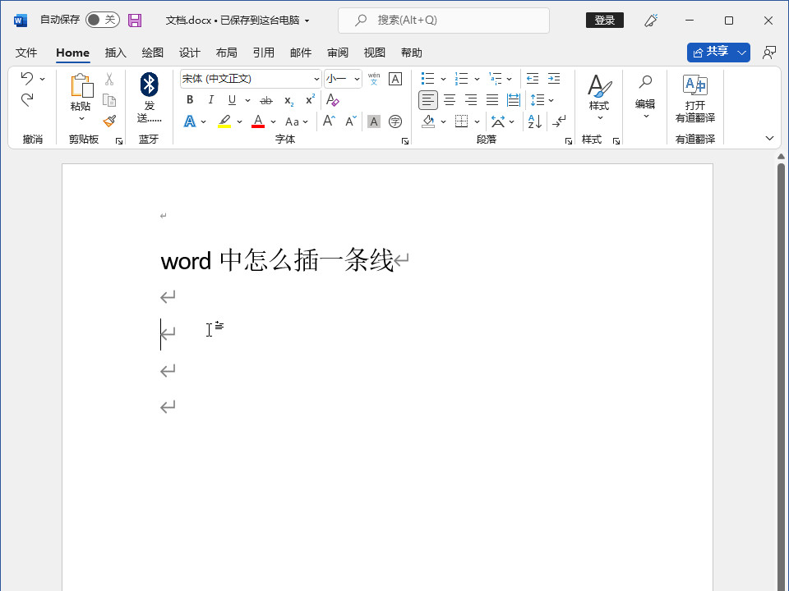Toggle Italic formatting
The height and width of the screenshot is (591, 789).
211,100
